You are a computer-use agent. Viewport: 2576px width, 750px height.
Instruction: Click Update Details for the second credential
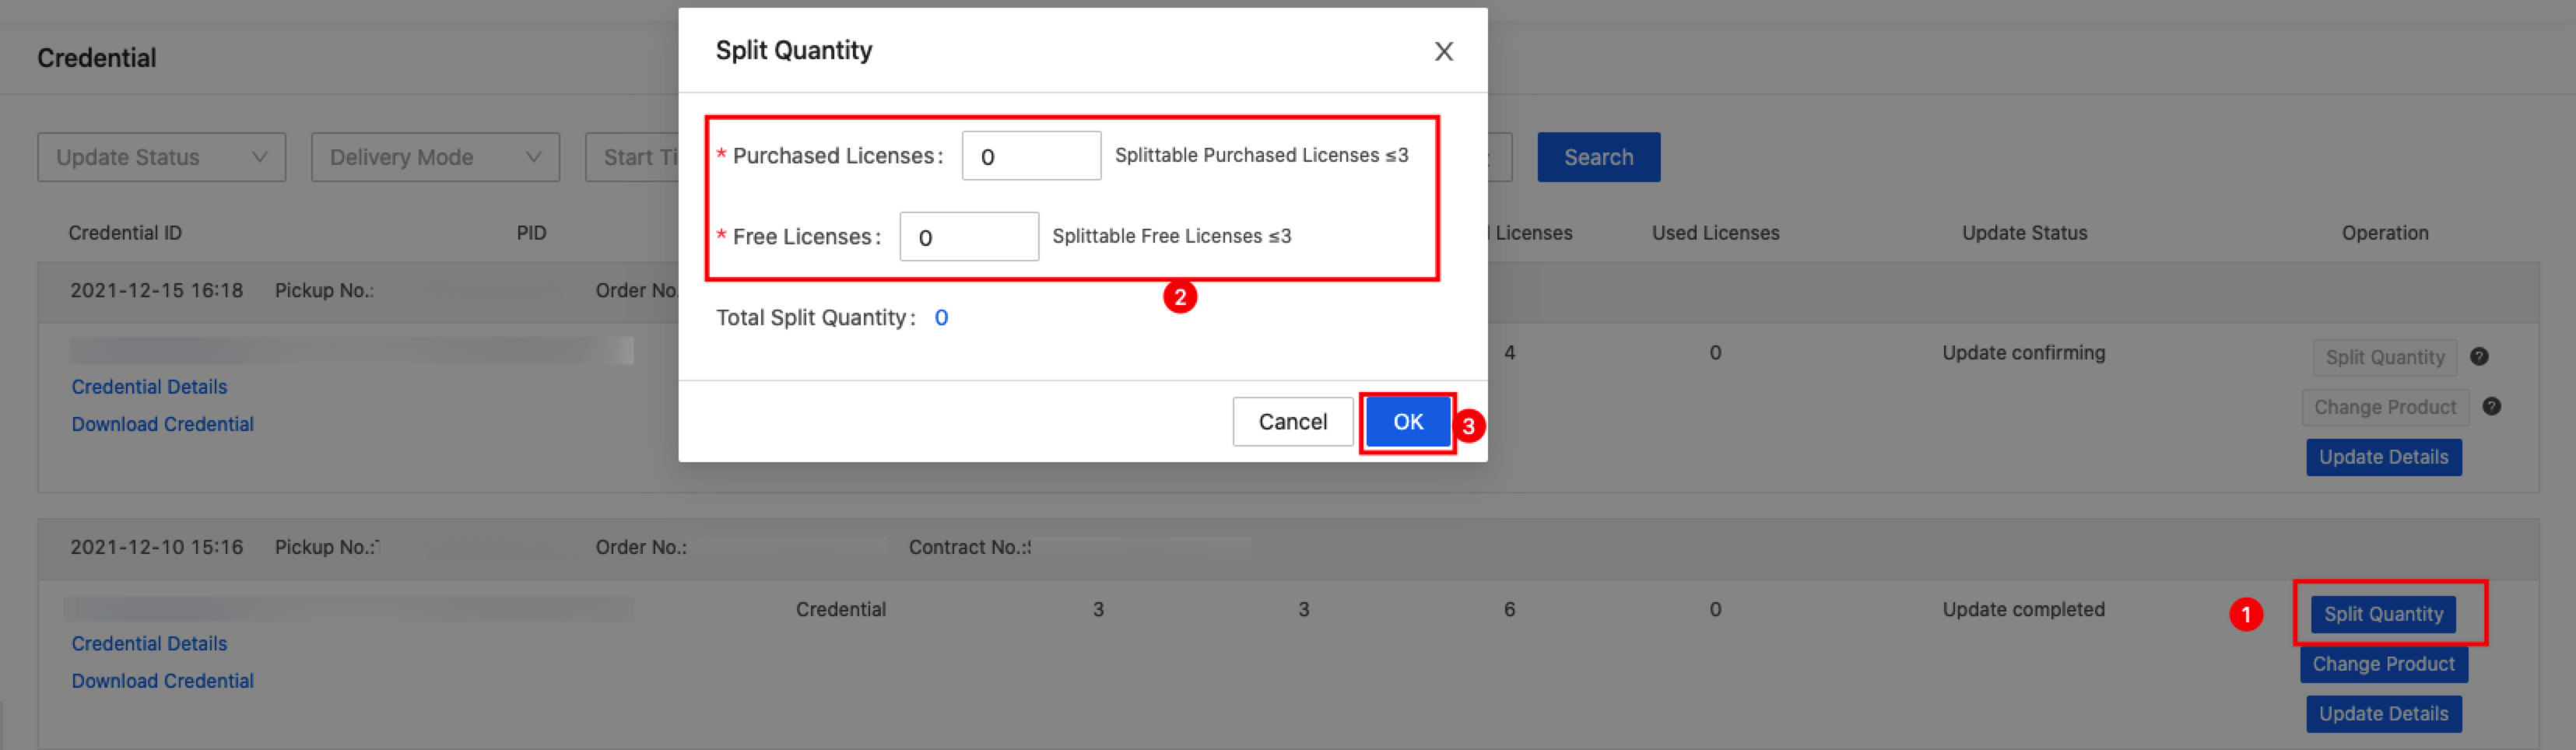pos(2383,714)
